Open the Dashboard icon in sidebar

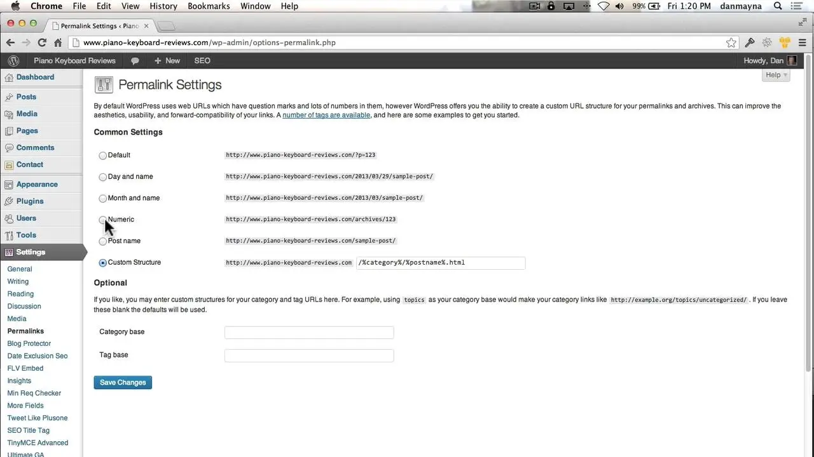(x=9, y=77)
